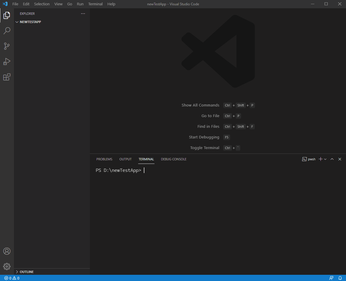Maximize the panel size with caret icon
Viewport: 346px width, 281px height.
pyautogui.click(x=332, y=159)
